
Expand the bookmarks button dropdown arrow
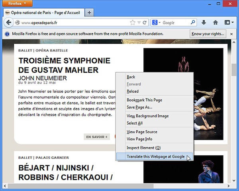233,23
